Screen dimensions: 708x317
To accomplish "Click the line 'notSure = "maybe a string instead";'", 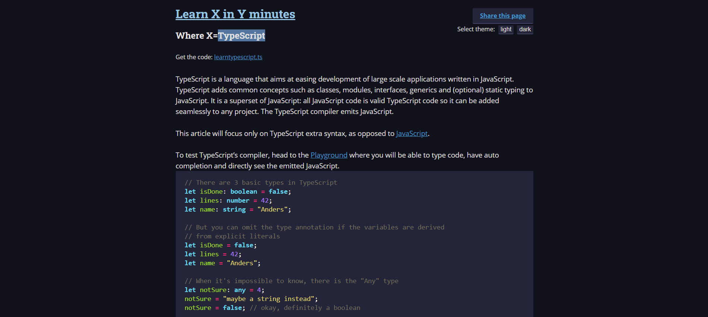I will [251, 299].
